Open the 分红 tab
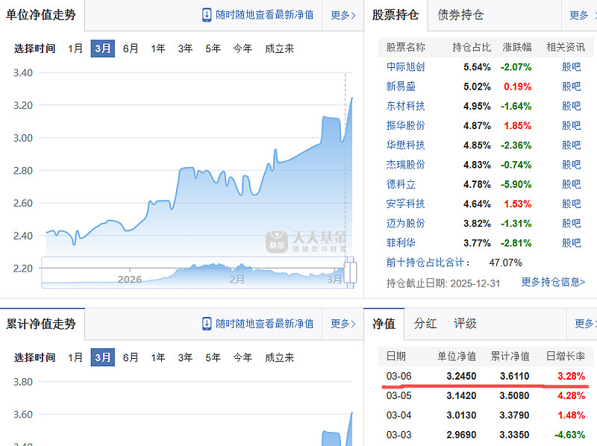Viewport: 597px width, 446px height. pos(425,324)
